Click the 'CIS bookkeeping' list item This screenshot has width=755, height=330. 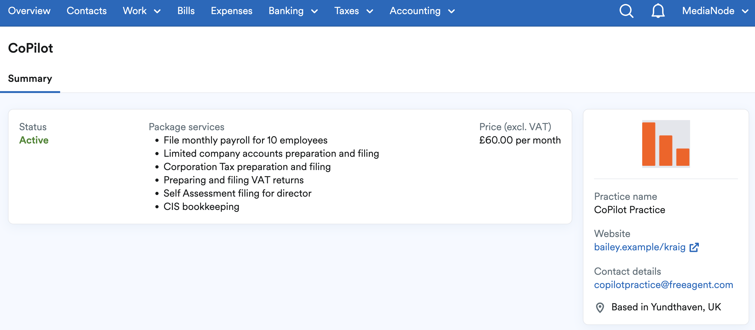pyautogui.click(x=201, y=207)
